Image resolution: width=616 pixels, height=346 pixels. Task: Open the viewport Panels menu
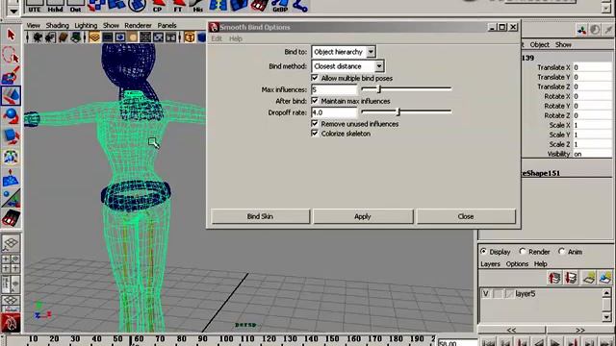coord(167,26)
